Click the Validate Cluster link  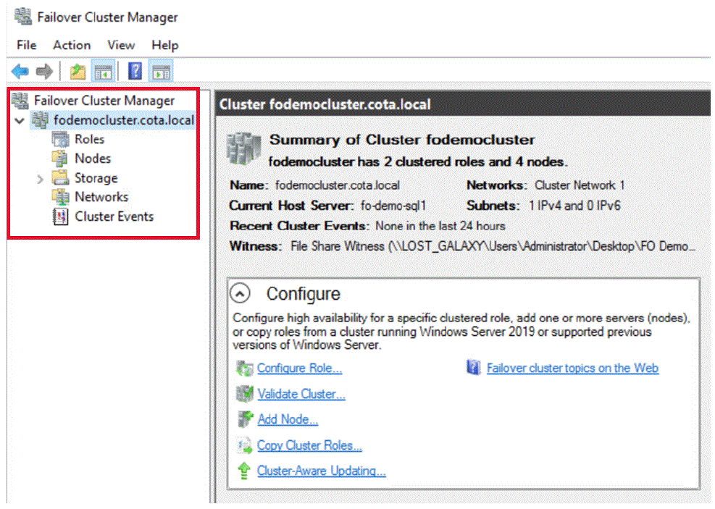point(301,394)
